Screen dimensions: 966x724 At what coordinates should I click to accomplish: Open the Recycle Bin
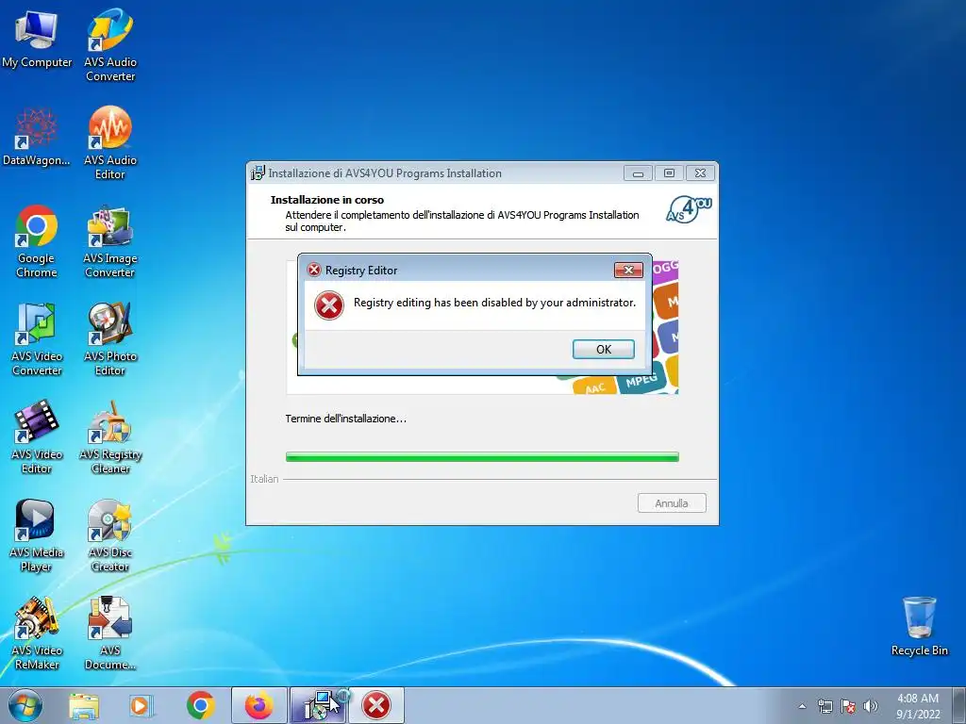pyautogui.click(x=919, y=626)
